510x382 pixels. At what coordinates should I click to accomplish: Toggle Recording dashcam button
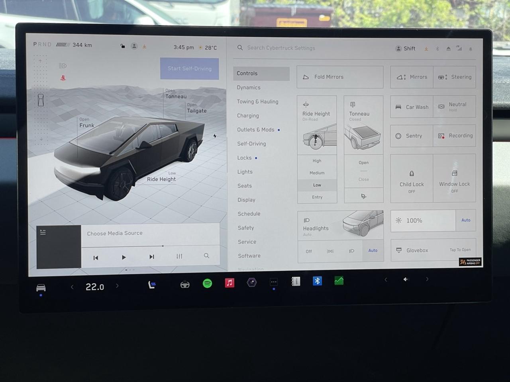(x=455, y=136)
